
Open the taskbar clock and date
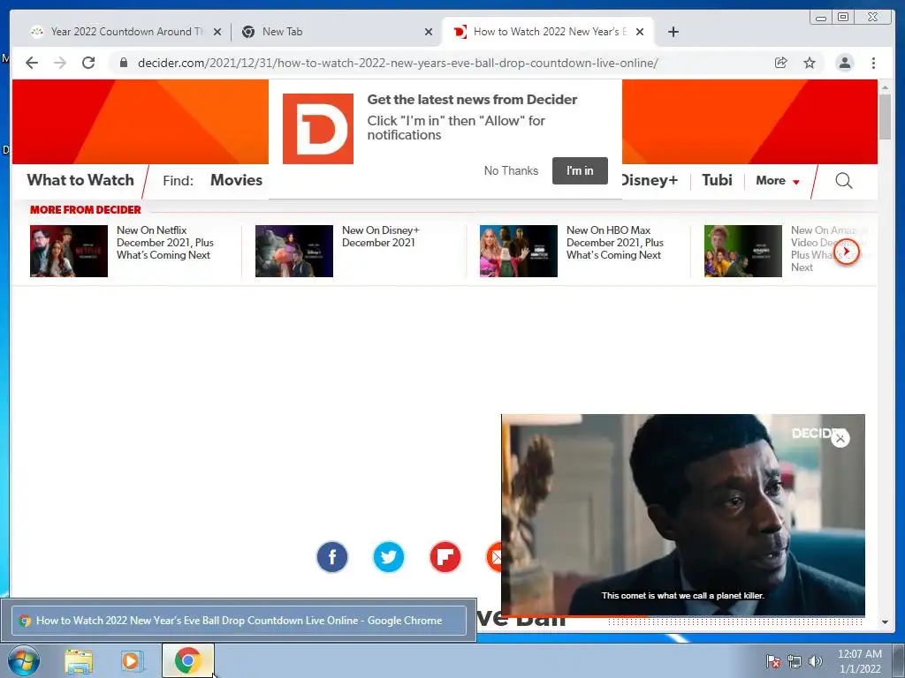pyautogui.click(x=859, y=661)
